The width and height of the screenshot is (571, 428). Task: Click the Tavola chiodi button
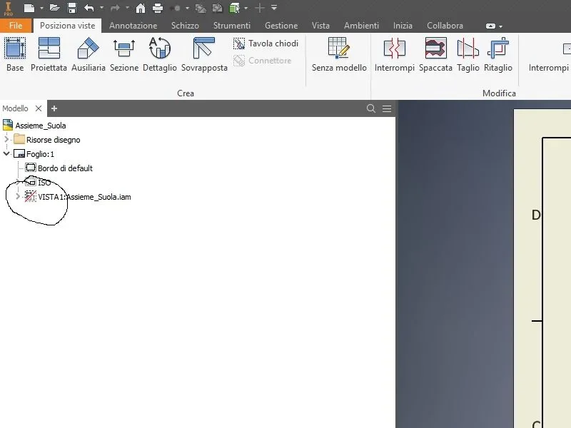pyautogui.click(x=266, y=44)
